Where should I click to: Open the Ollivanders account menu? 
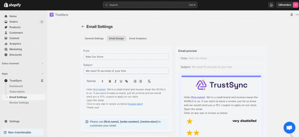pyautogui.click(x=287, y=5)
